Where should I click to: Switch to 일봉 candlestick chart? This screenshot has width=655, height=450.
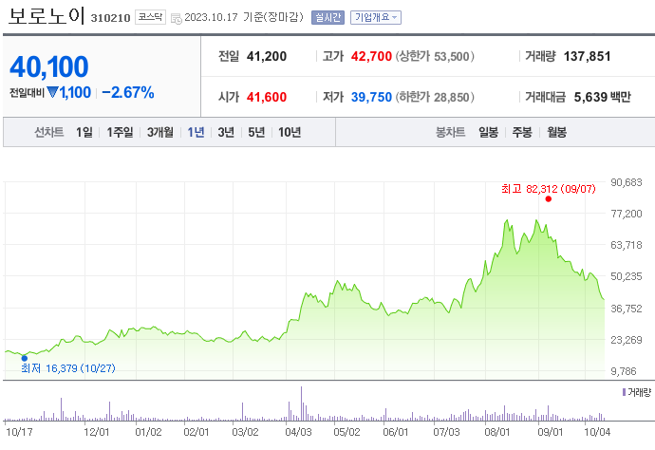coord(488,133)
